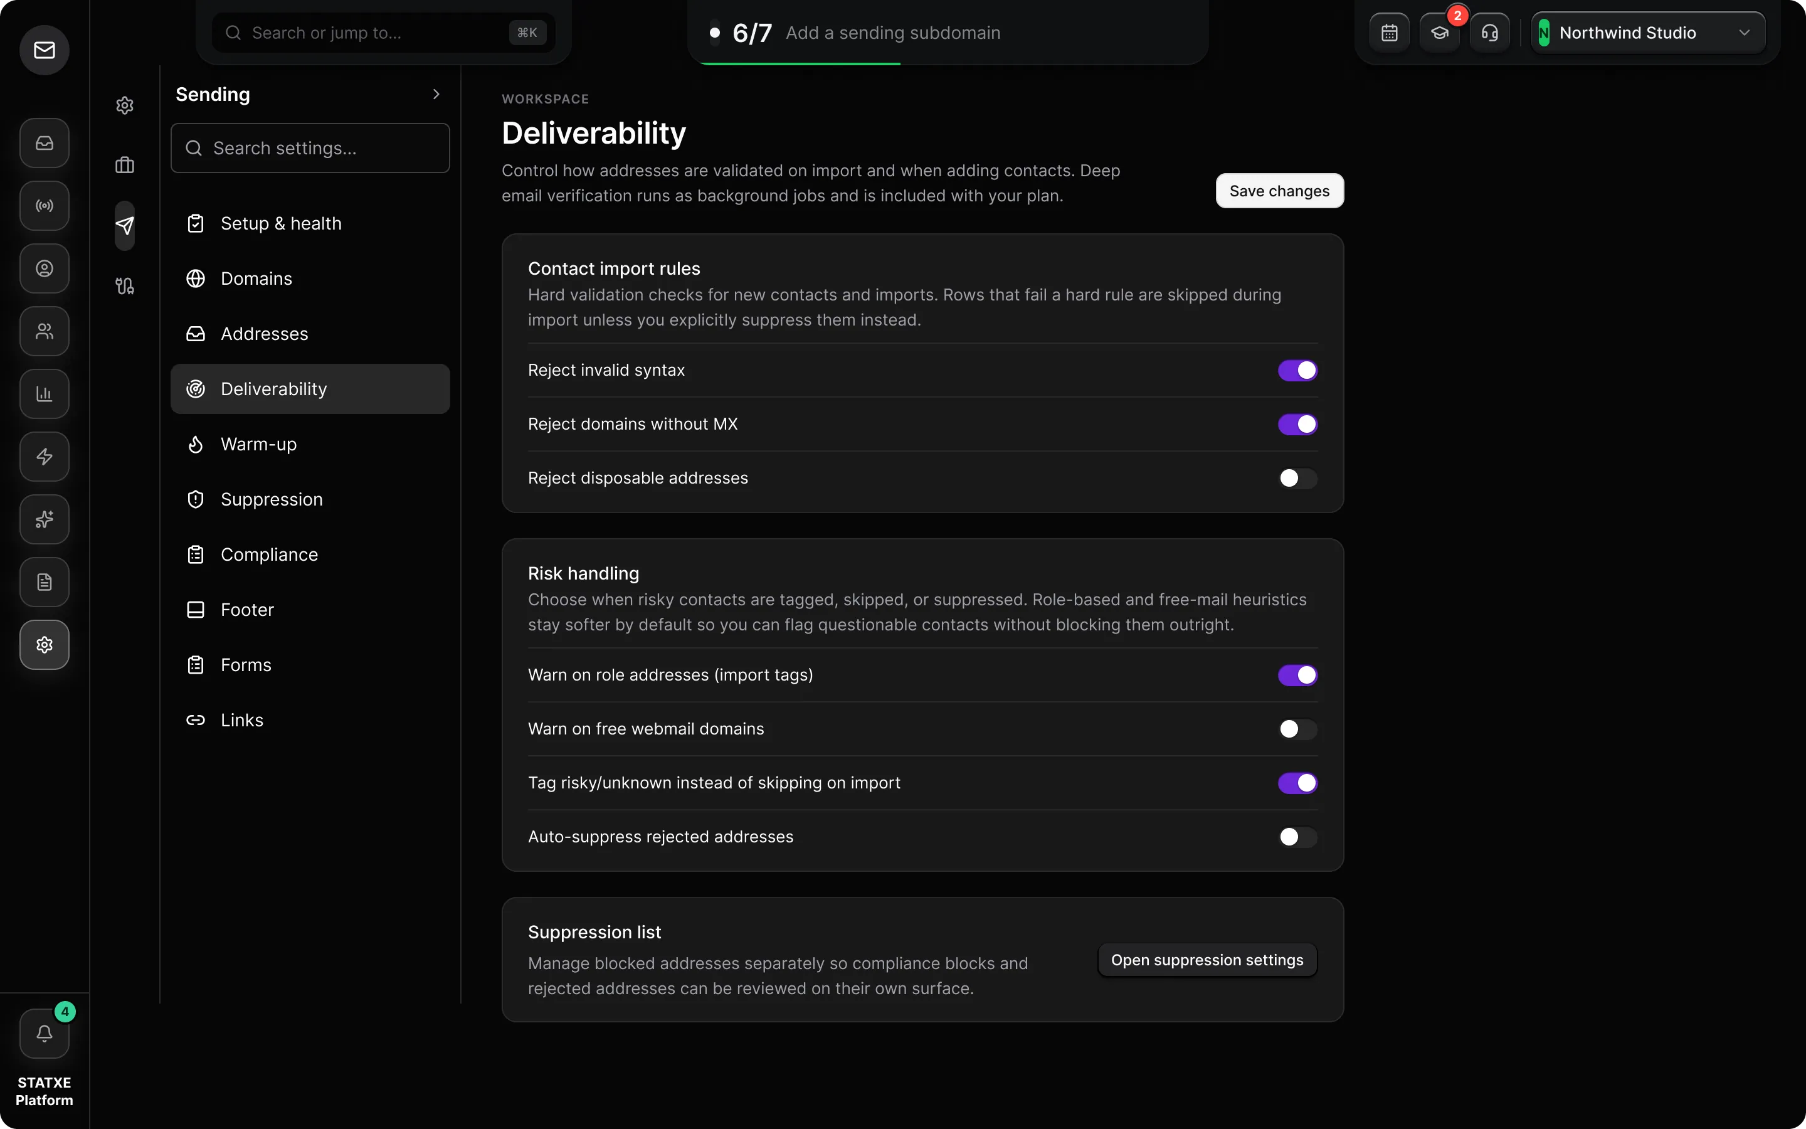Open the graduation cap learning icon
1806x1129 pixels.
(1439, 33)
